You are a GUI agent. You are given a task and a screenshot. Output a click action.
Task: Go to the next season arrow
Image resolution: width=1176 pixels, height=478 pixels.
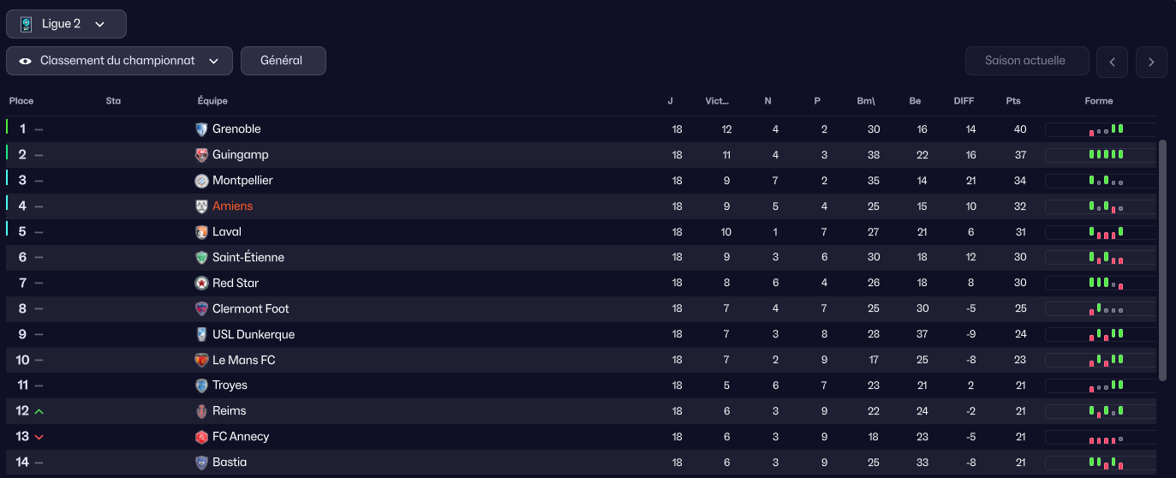pos(1151,62)
